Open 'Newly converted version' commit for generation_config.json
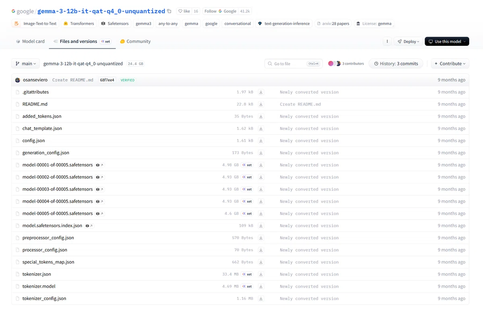This screenshot has height=313, width=483. click(x=309, y=153)
